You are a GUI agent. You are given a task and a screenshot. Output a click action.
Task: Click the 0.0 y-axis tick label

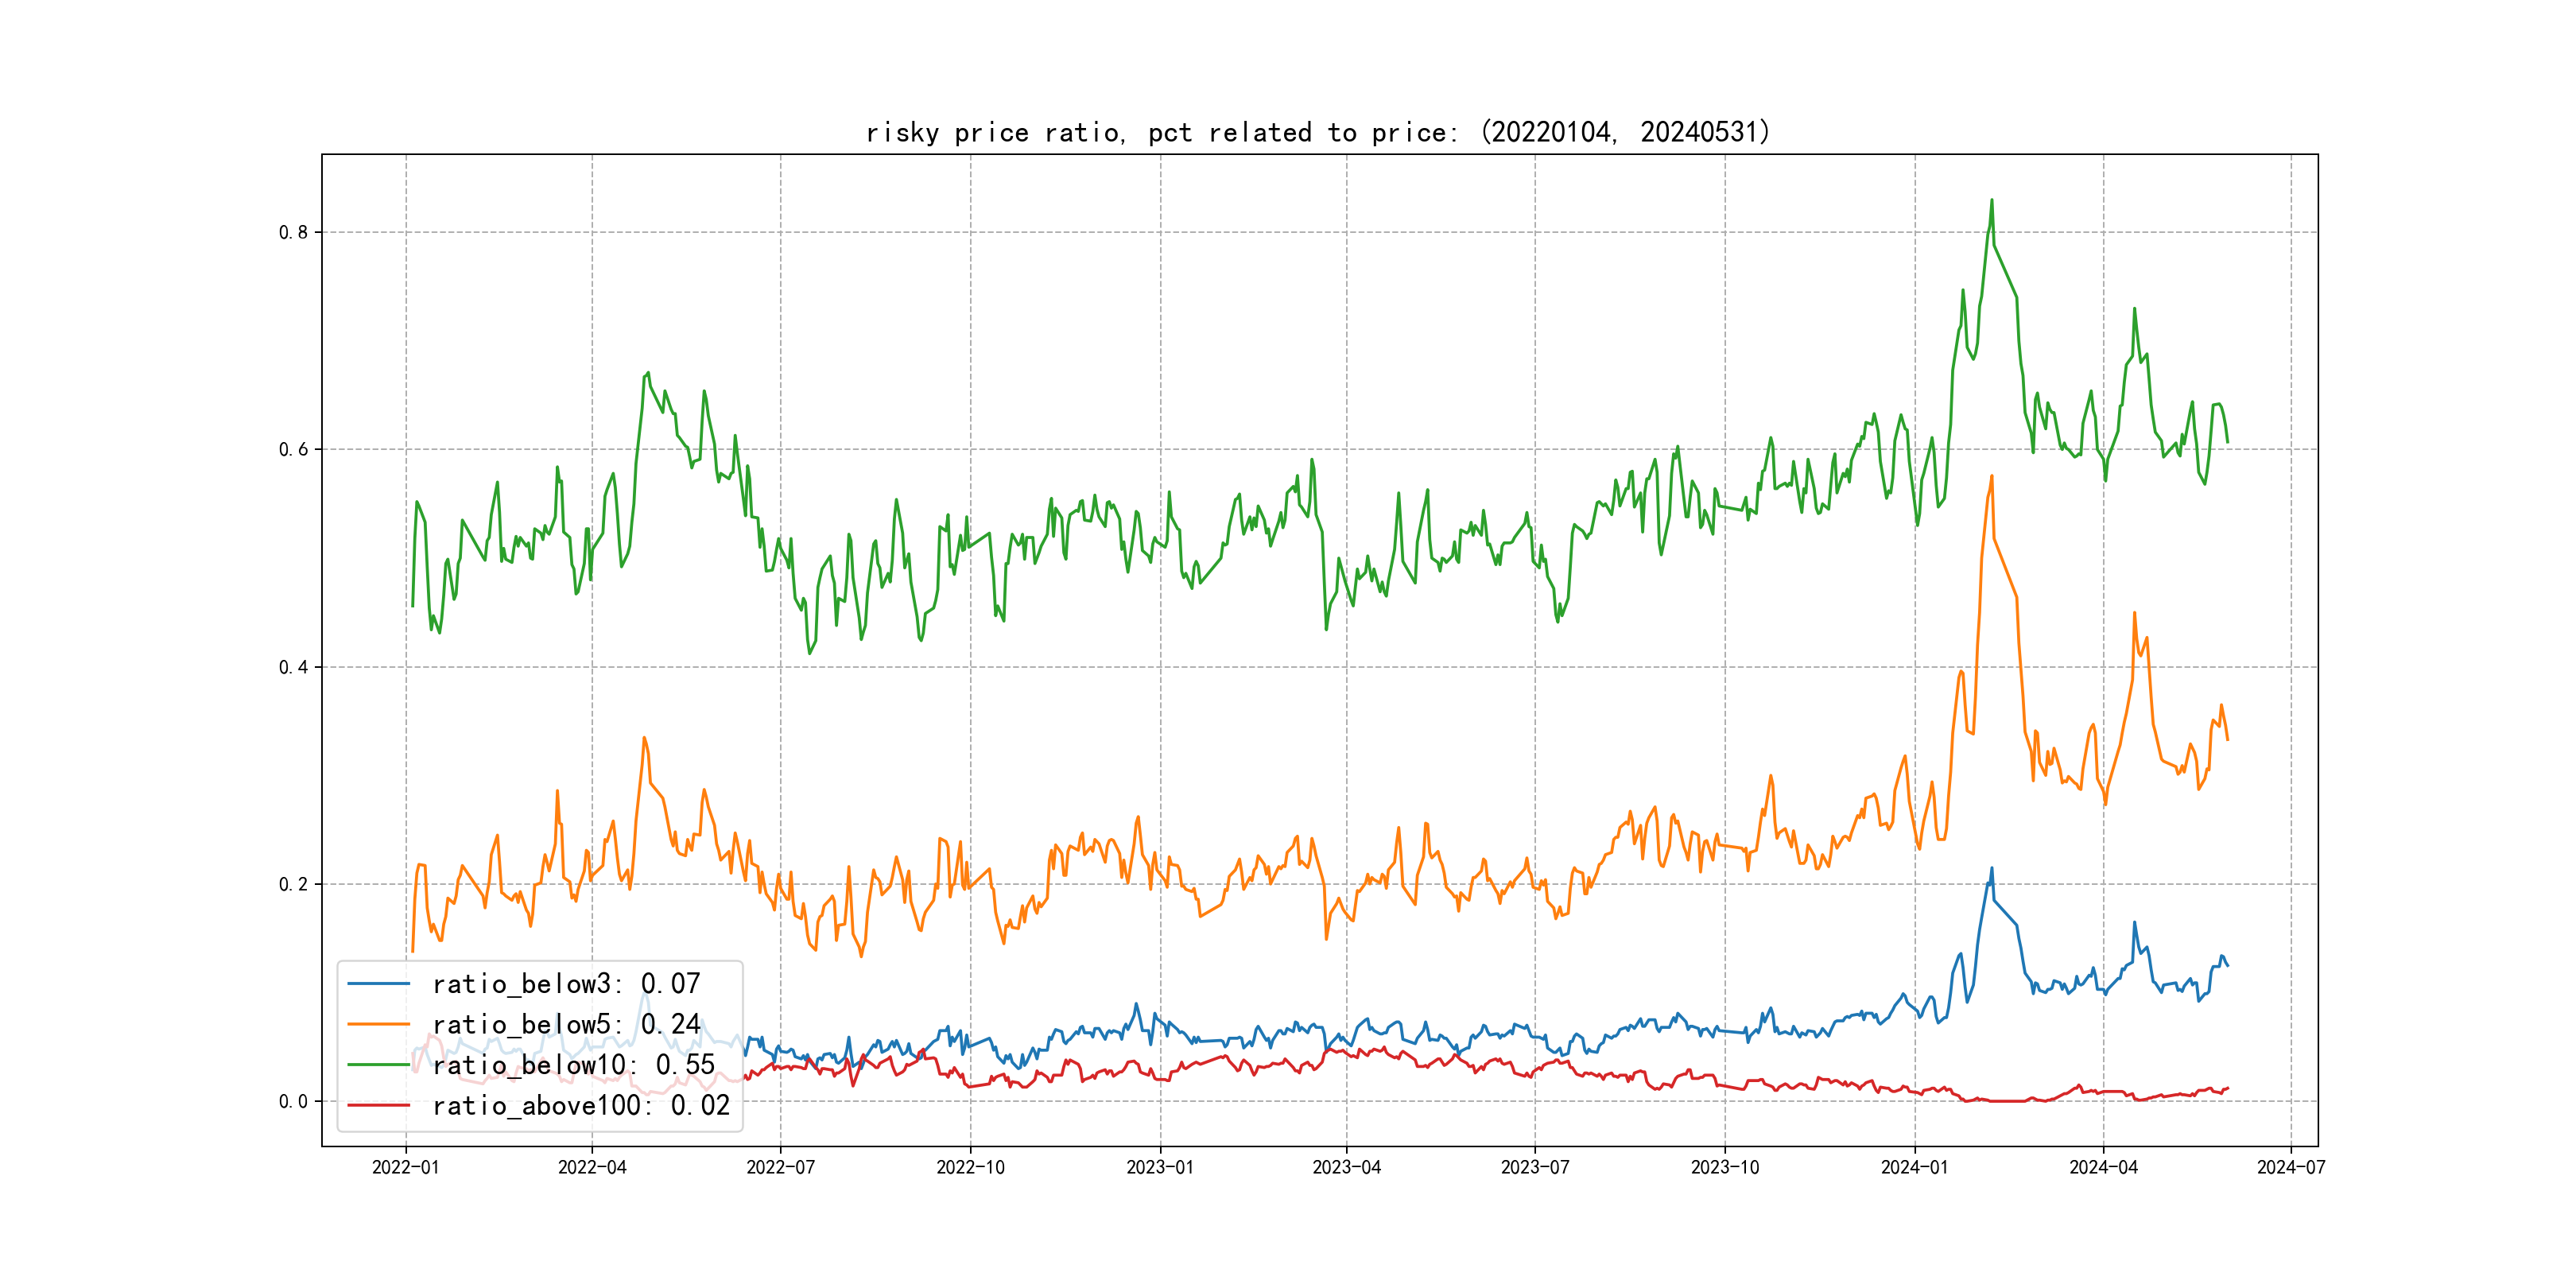click(x=293, y=1101)
